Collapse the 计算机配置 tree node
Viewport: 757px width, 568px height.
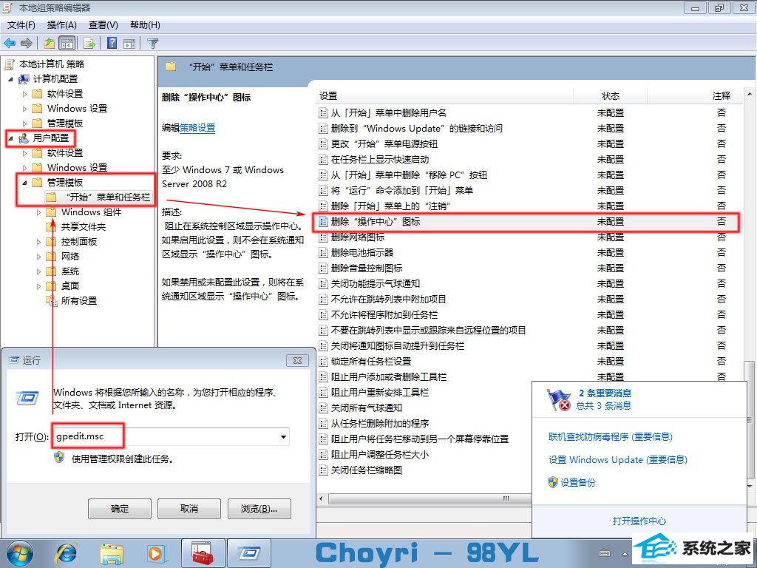[x=10, y=78]
